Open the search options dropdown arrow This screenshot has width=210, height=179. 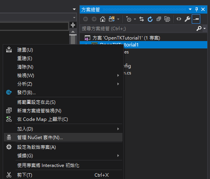(205, 28)
